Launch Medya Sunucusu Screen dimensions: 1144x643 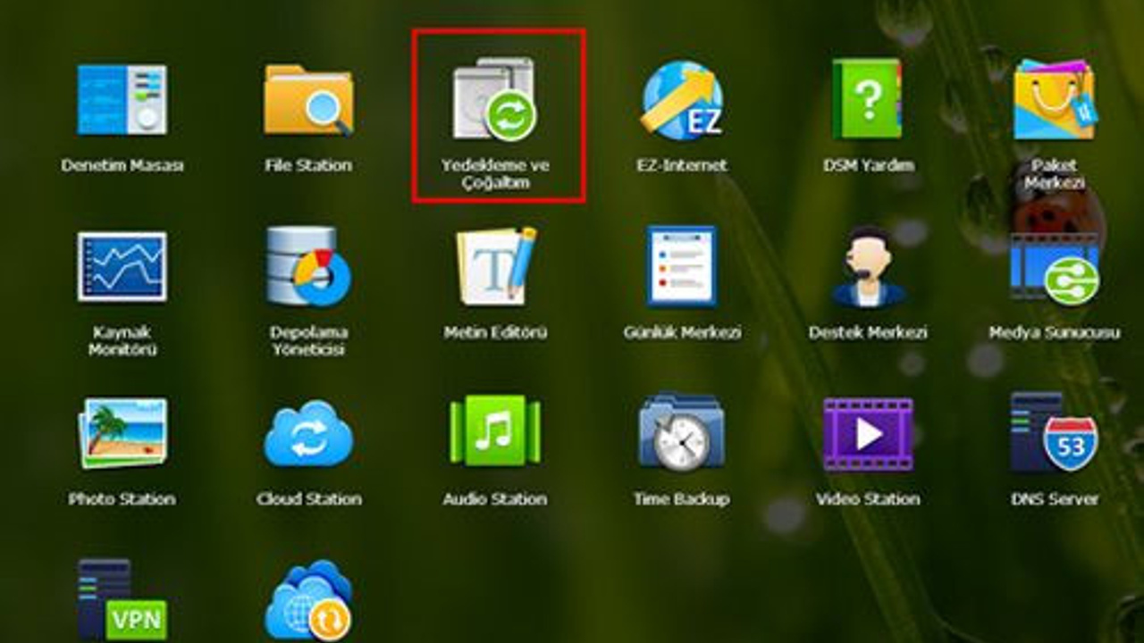point(1054,267)
